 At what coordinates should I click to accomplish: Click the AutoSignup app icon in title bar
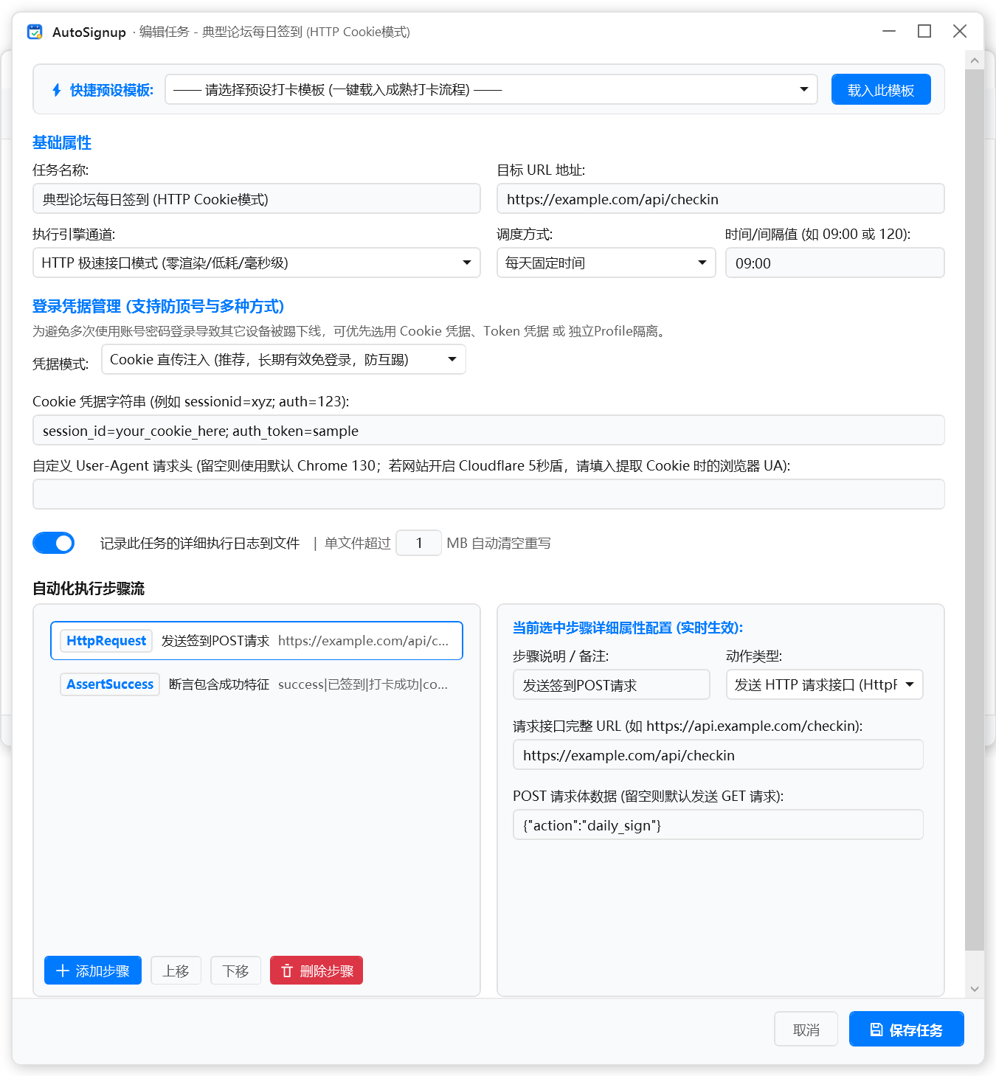coord(35,32)
